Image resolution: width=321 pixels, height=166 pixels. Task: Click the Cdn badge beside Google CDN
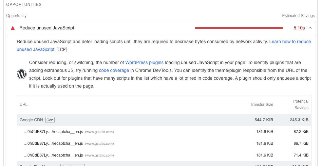(50, 120)
